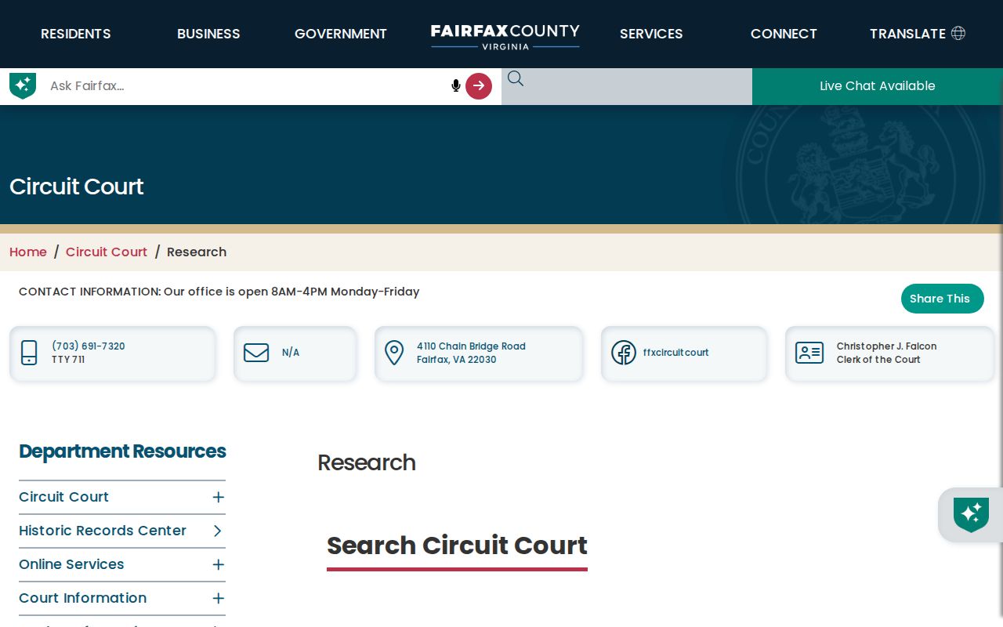Expand the Circuit Court sidebar section
This screenshot has height=627, width=1003.
(x=219, y=497)
